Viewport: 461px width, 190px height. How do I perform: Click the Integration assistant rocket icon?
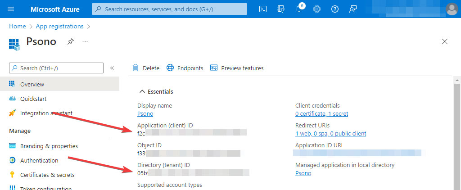click(x=12, y=113)
